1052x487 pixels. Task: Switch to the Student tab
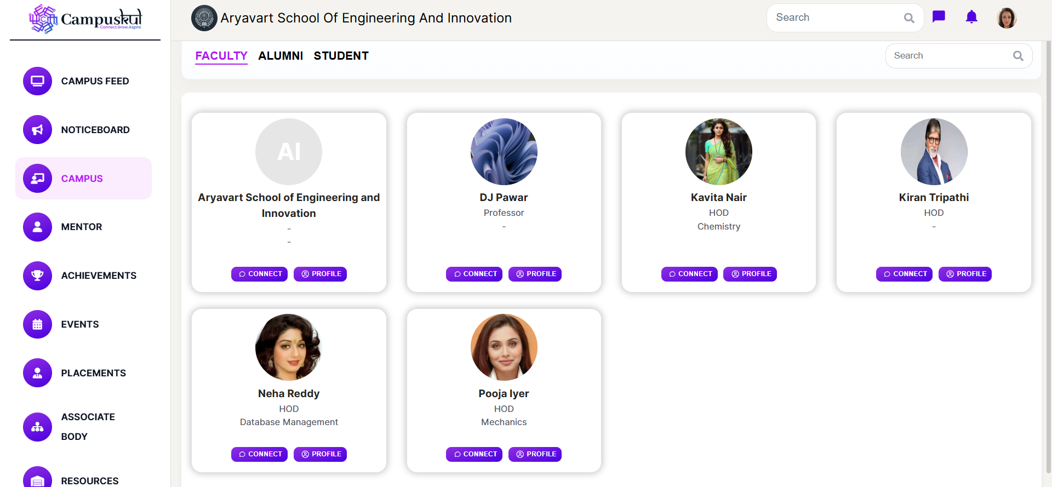341,56
